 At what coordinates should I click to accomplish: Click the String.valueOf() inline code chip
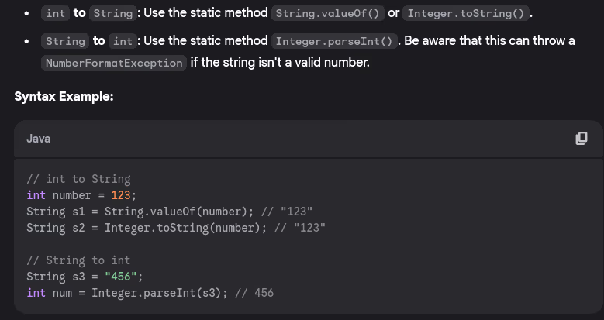(329, 14)
